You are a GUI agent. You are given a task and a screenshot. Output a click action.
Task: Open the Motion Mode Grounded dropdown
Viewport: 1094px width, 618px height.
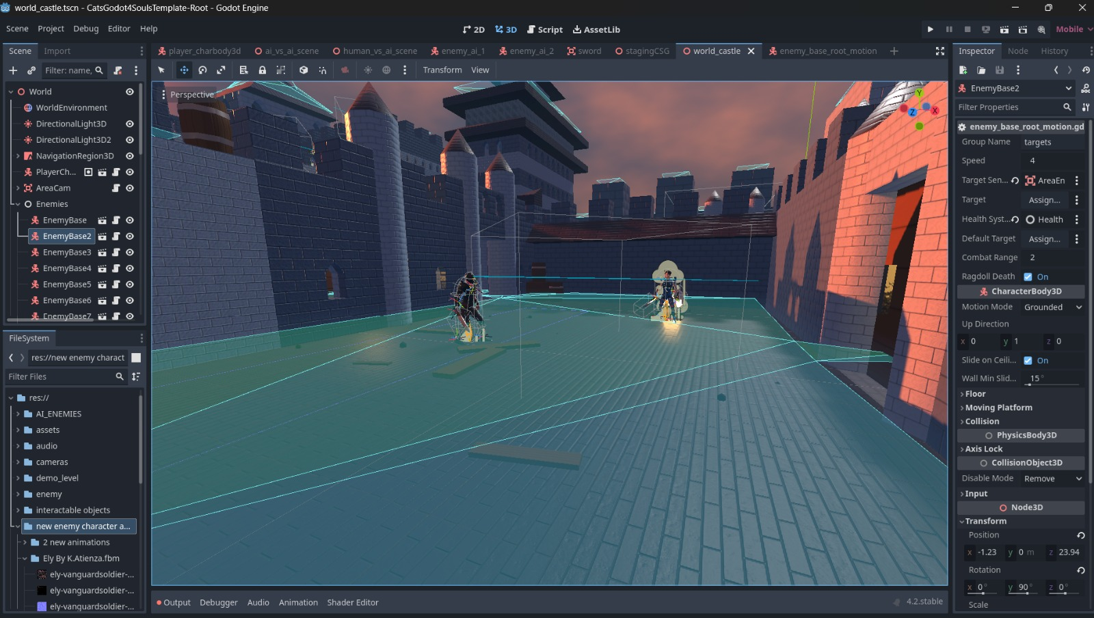coord(1052,307)
